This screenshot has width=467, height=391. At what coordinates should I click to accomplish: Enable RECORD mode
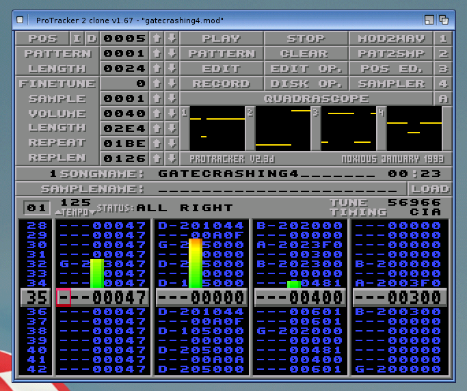click(222, 83)
